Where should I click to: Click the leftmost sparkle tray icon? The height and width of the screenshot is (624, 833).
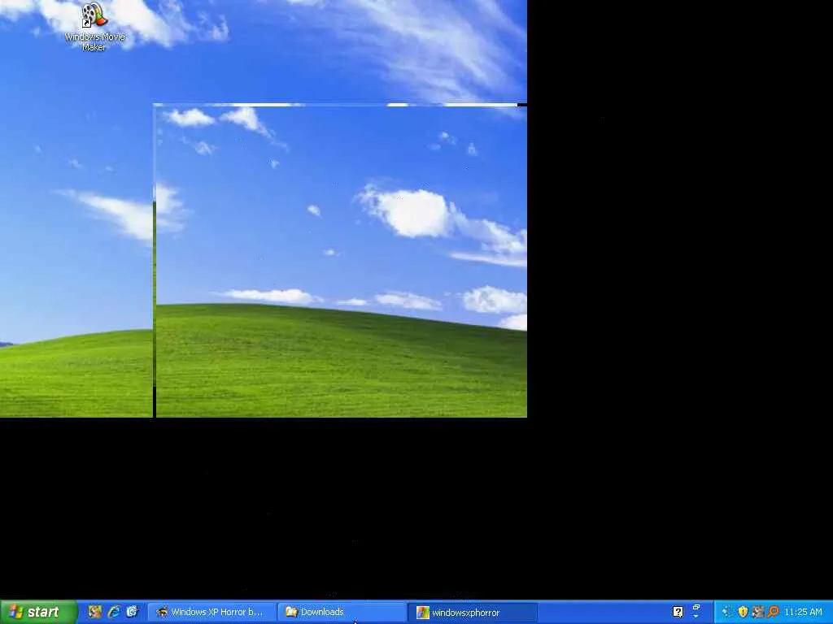[x=726, y=612]
